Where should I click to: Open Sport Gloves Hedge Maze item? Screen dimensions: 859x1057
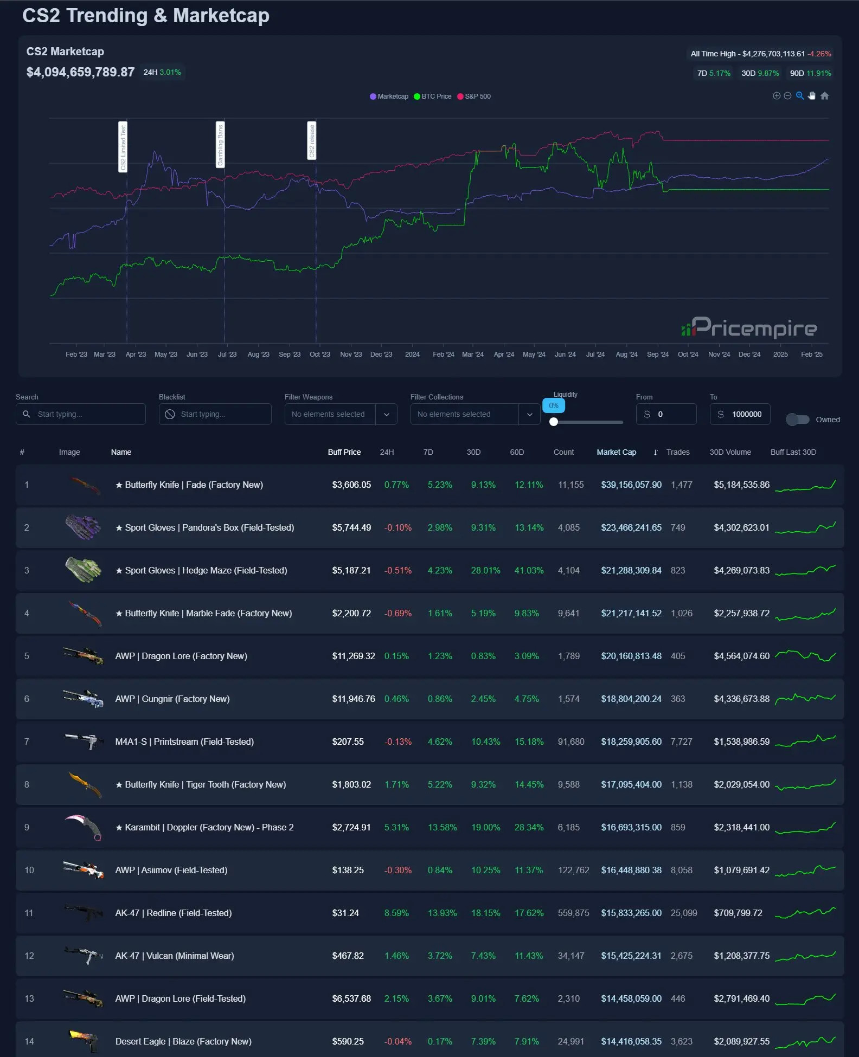tap(201, 571)
